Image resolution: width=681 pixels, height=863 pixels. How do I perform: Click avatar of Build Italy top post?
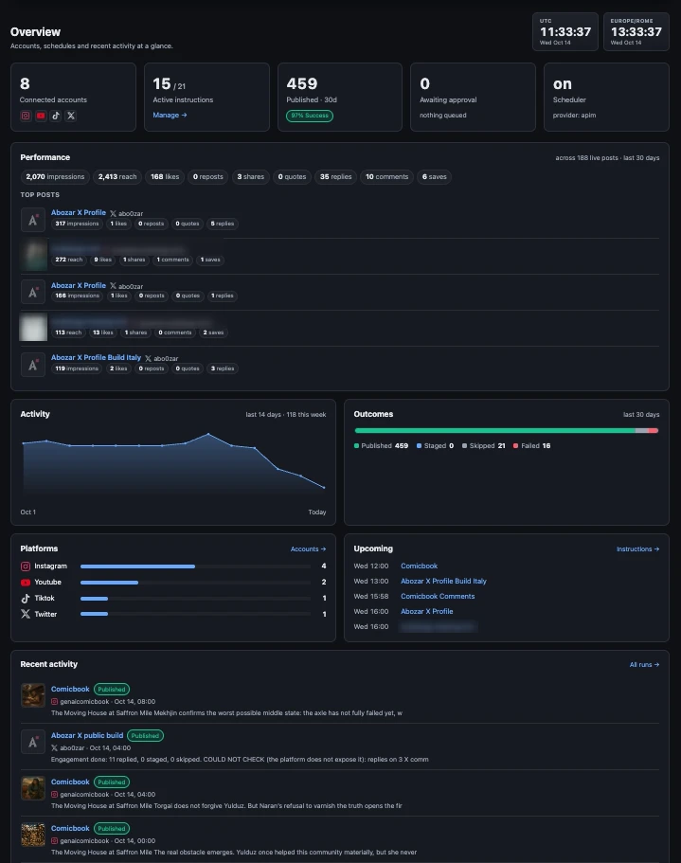pyautogui.click(x=33, y=365)
